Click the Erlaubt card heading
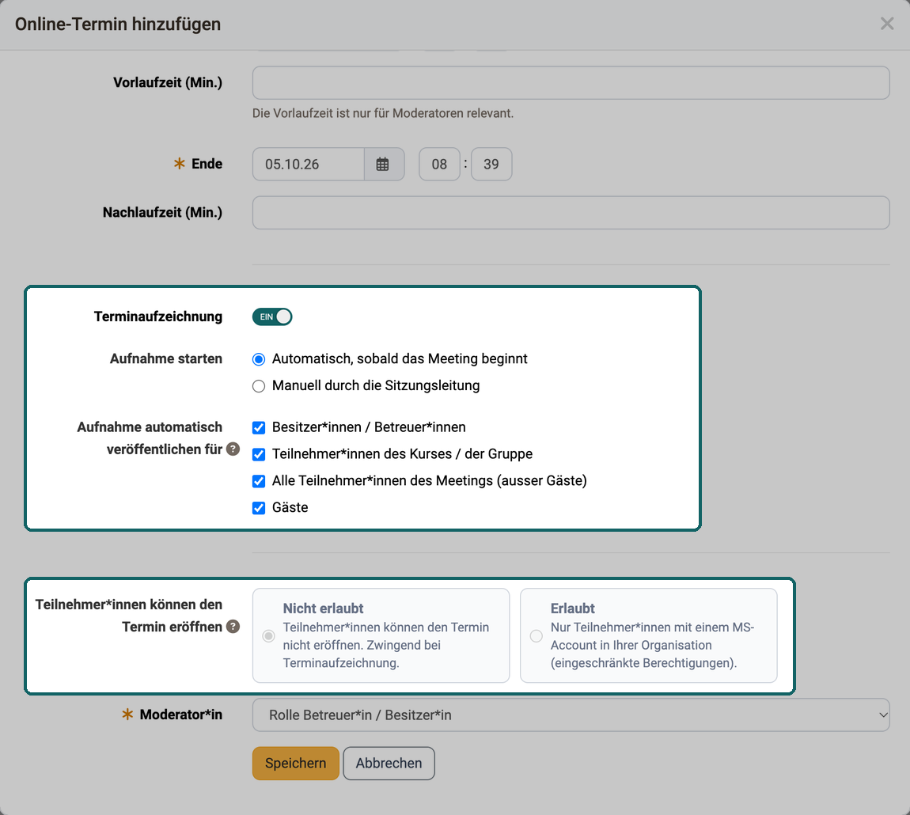The width and height of the screenshot is (910, 815). coord(573,608)
